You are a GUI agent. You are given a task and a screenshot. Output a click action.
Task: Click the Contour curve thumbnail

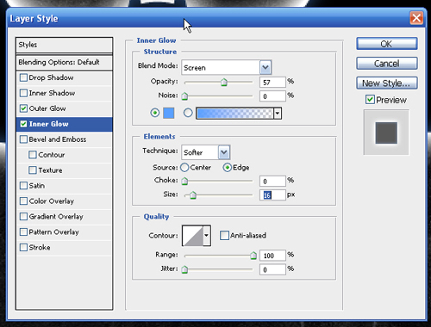pyautogui.click(x=193, y=236)
